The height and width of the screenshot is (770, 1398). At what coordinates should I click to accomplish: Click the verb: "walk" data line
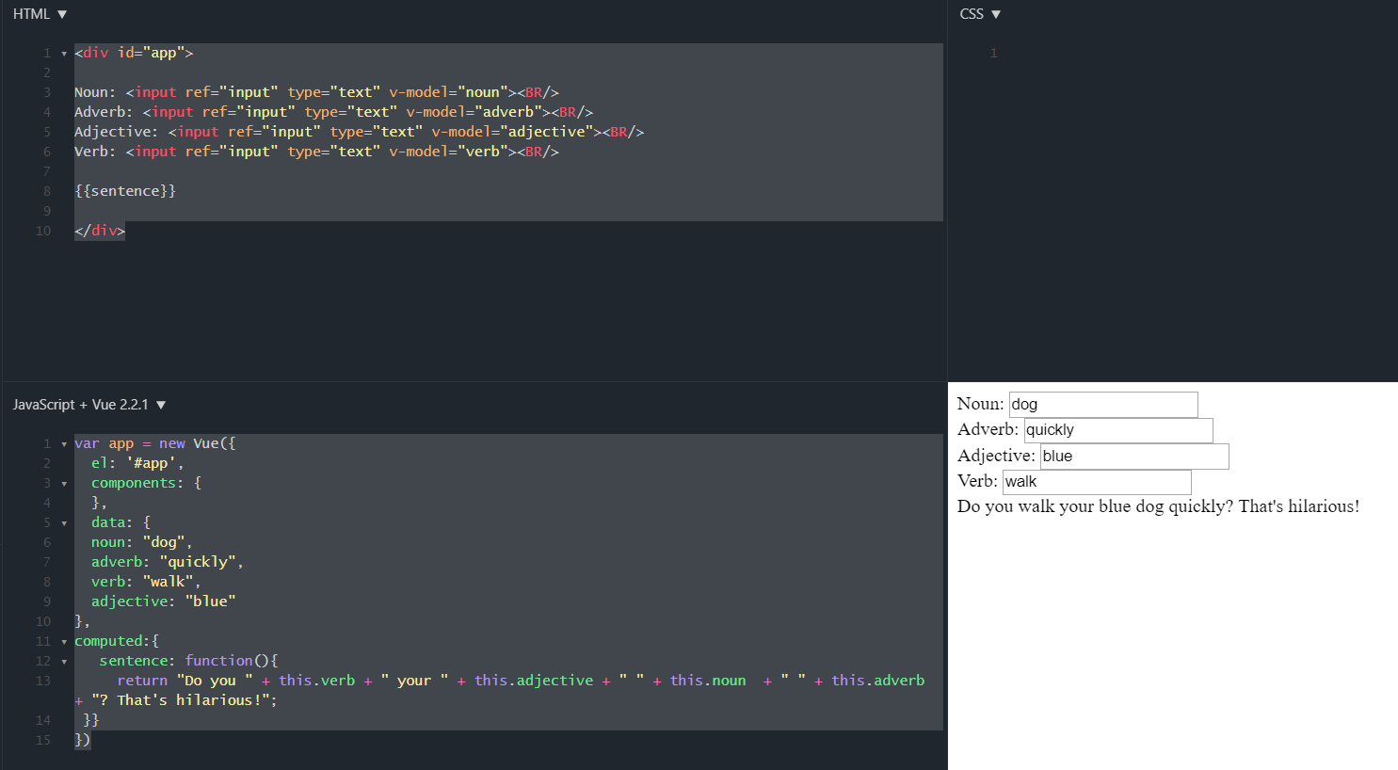(146, 582)
